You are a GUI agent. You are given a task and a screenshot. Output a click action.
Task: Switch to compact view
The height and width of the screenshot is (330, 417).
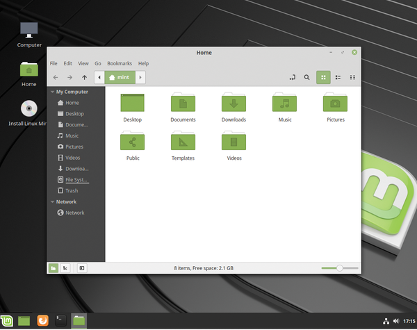click(x=353, y=77)
